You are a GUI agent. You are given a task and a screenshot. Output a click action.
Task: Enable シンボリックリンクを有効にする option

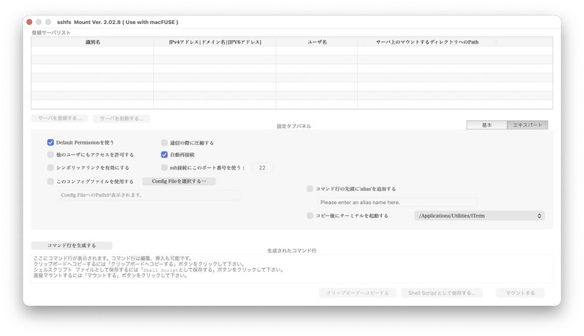(51, 168)
